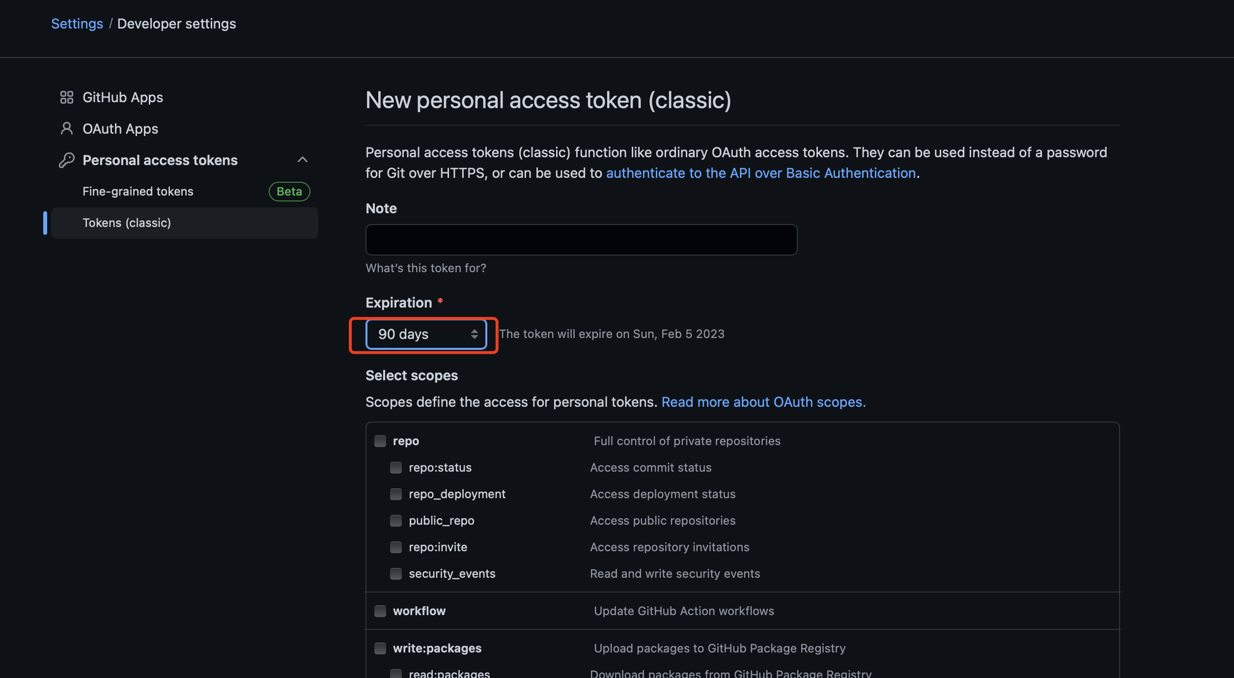
Task: Click the Beta badge next to Fine-grained tokens
Action: (289, 192)
